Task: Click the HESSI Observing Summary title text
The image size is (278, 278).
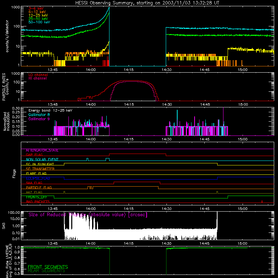Action: click(147, 3)
